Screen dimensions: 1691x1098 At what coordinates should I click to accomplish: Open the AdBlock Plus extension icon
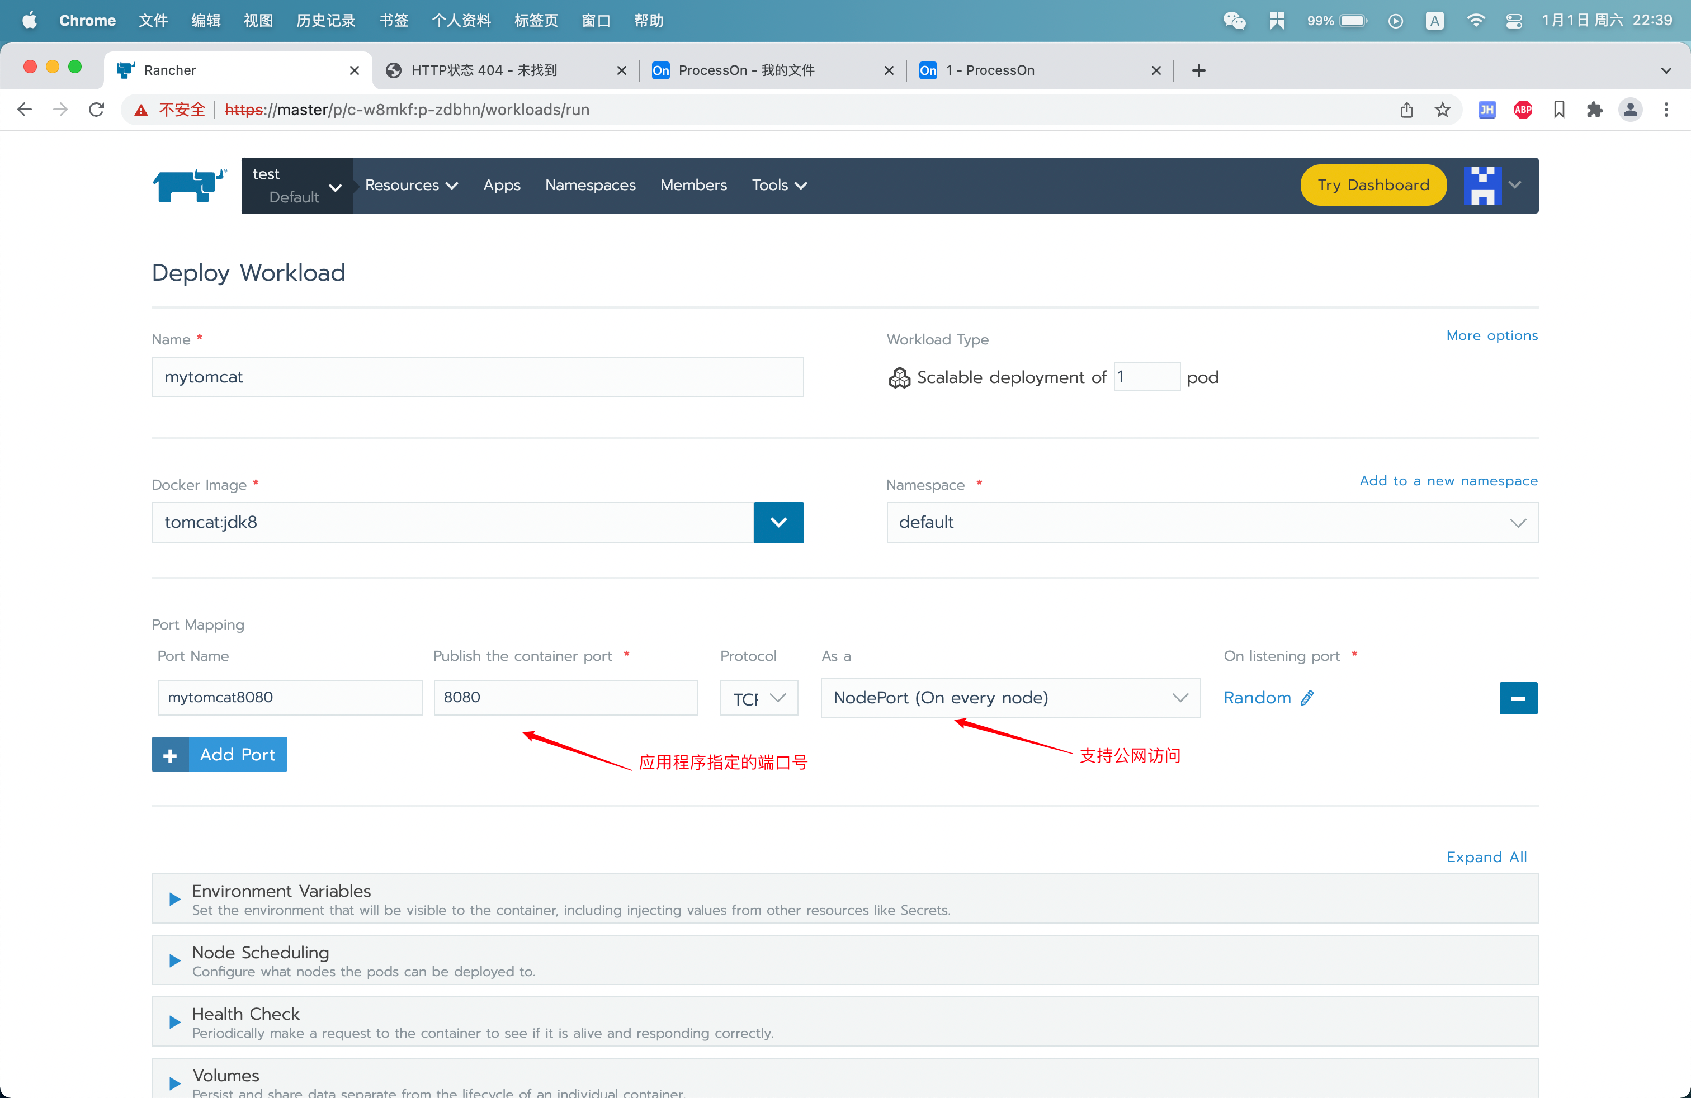1523,110
